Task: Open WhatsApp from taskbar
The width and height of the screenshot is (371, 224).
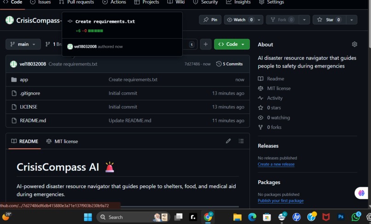Action: point(356,217)
